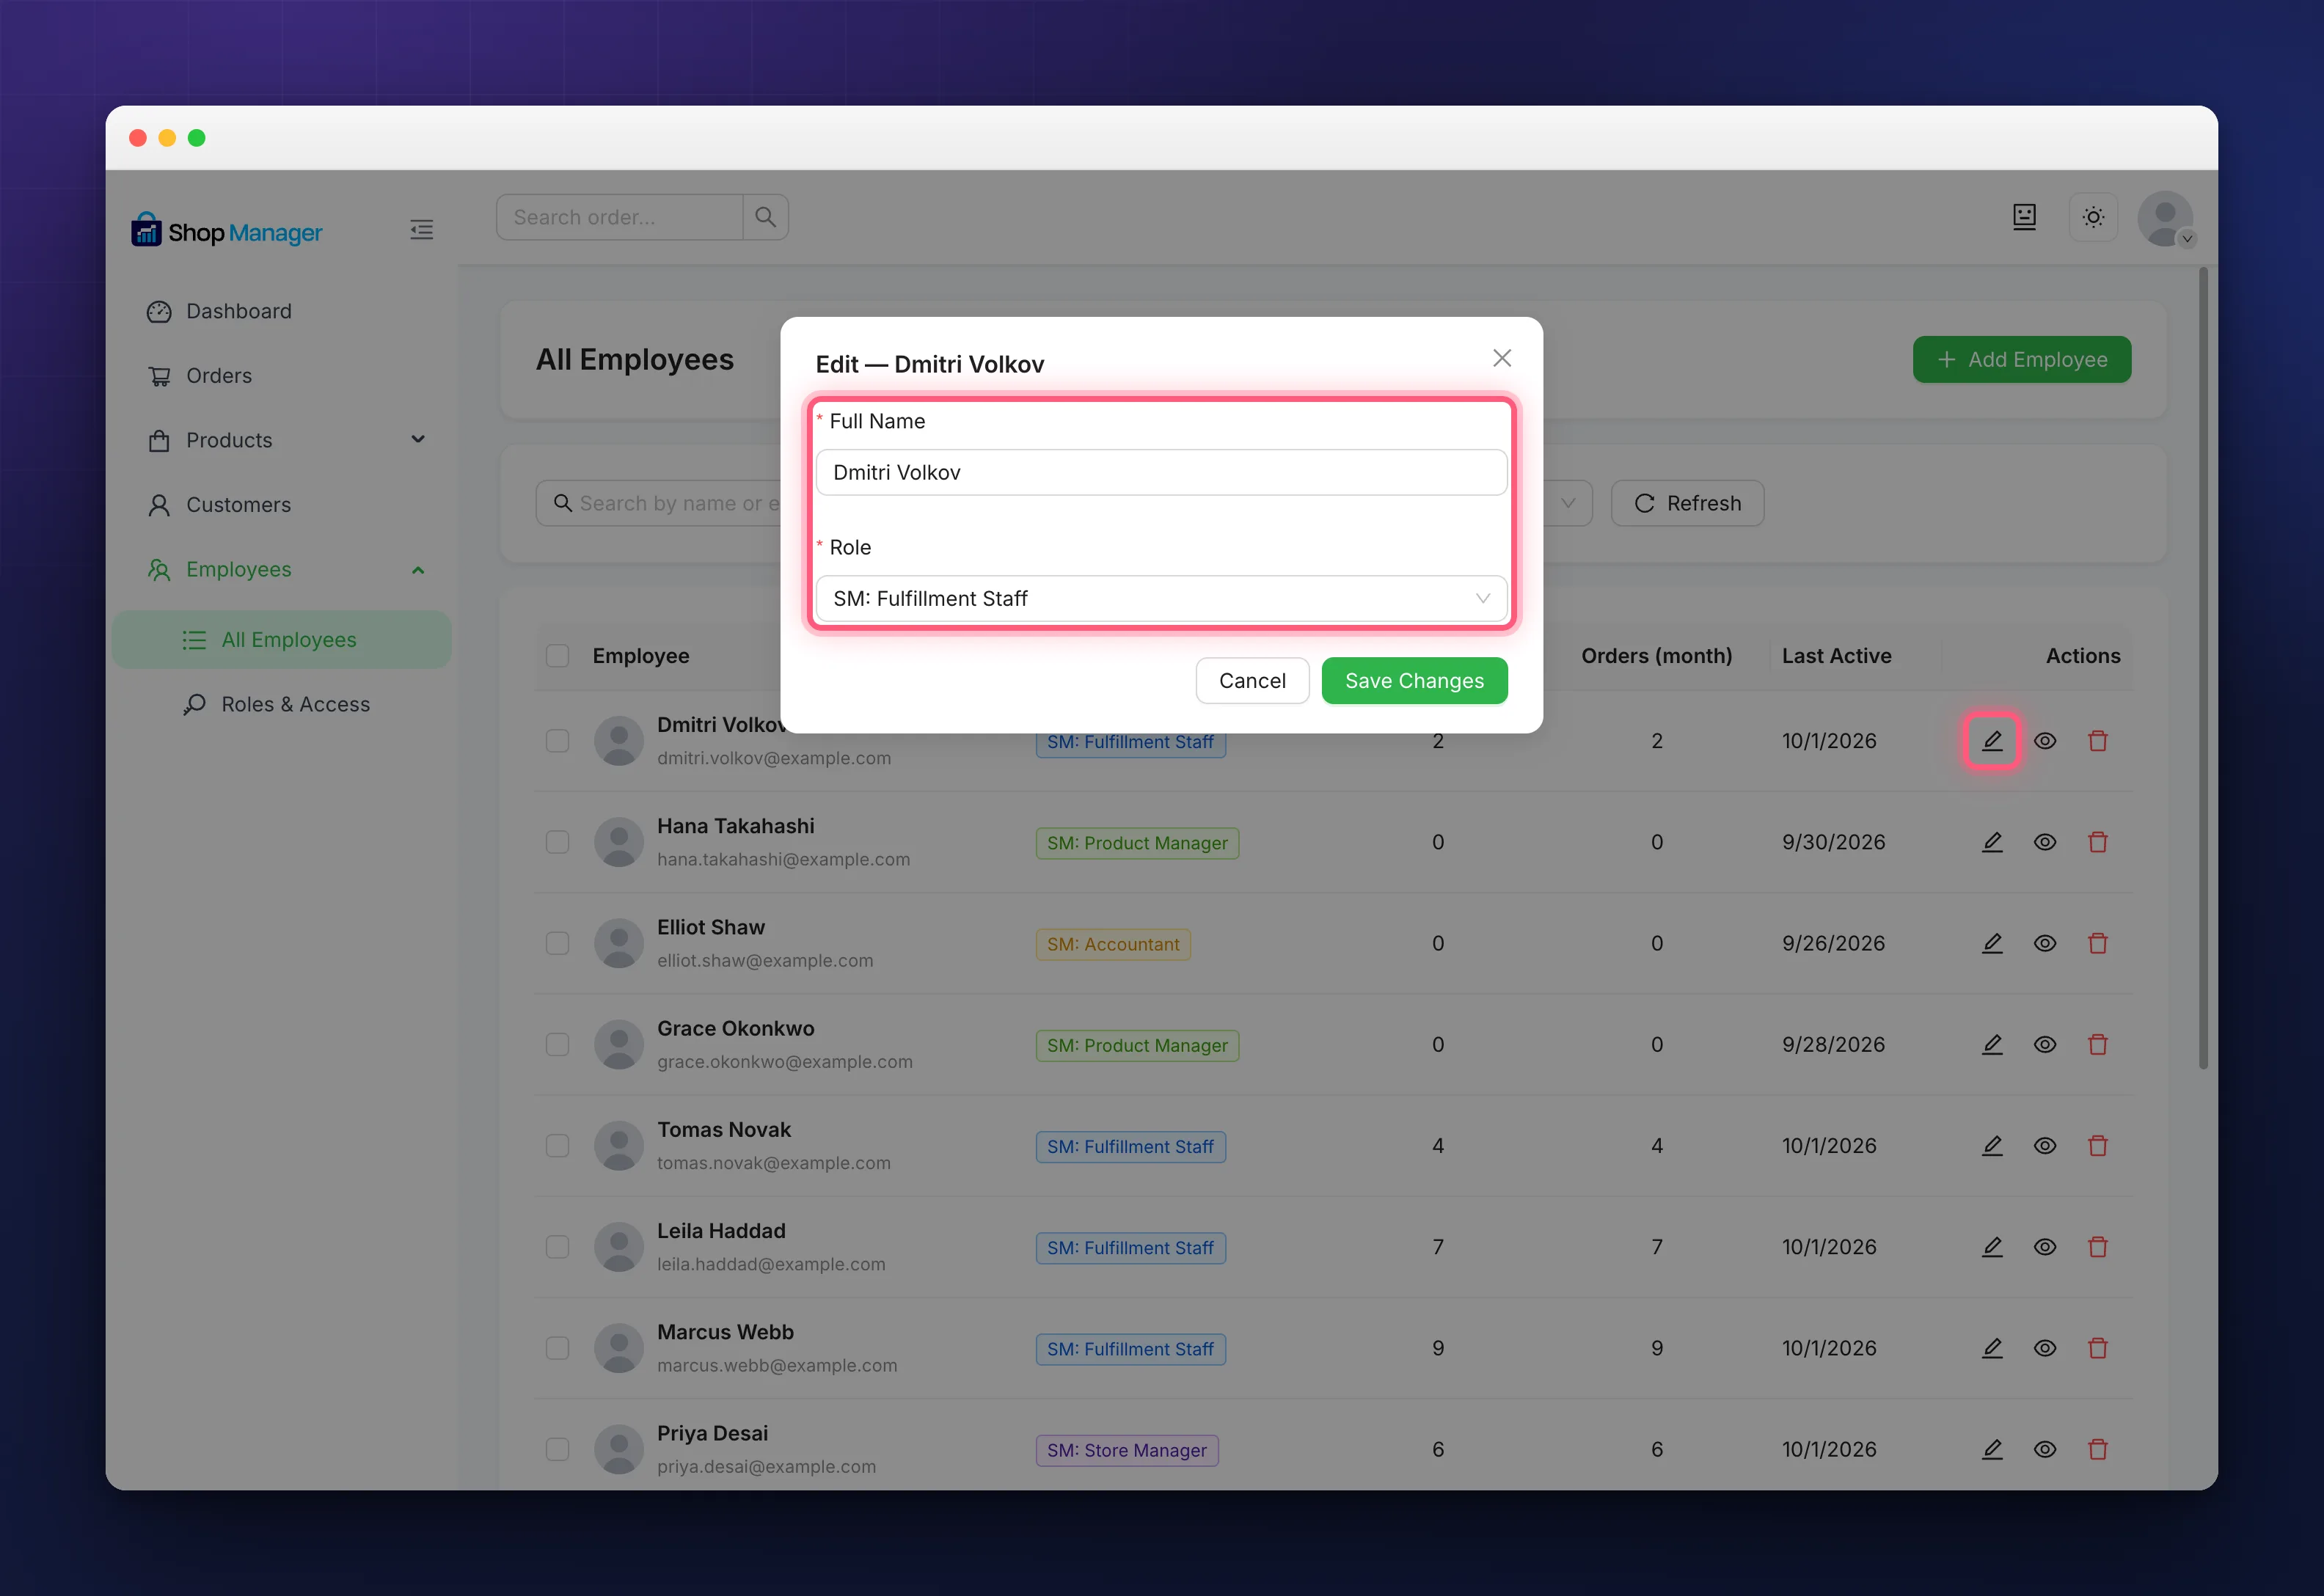The height and width of the screenshot is (1596, 2324).
Task: Click the edit pencil for Hana Takahashi
Action: pyautogui.click(x=1991, y=842)
